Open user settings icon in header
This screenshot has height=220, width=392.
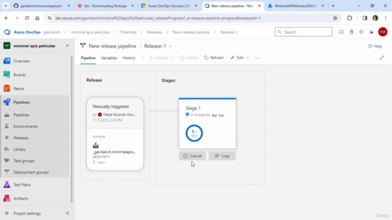pos(371,32)
